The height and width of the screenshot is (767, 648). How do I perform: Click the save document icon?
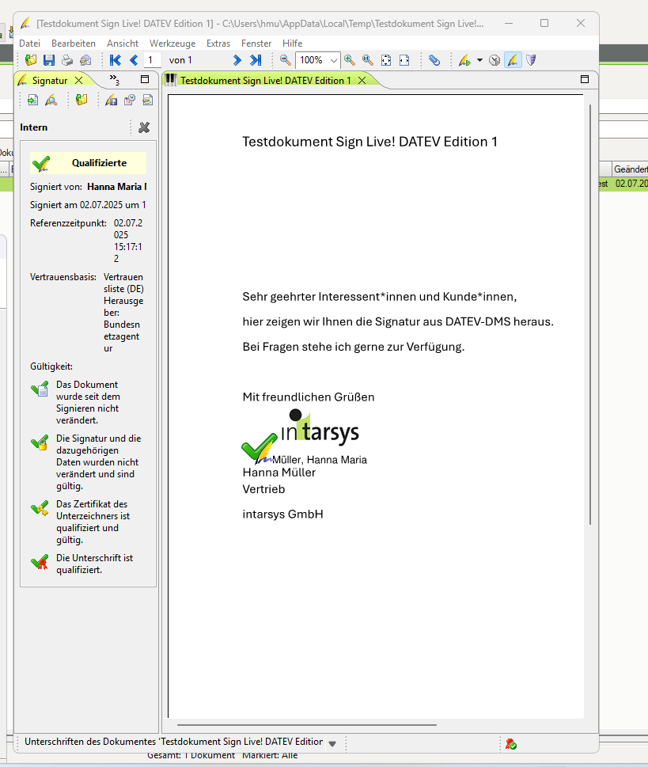(48, 60)
